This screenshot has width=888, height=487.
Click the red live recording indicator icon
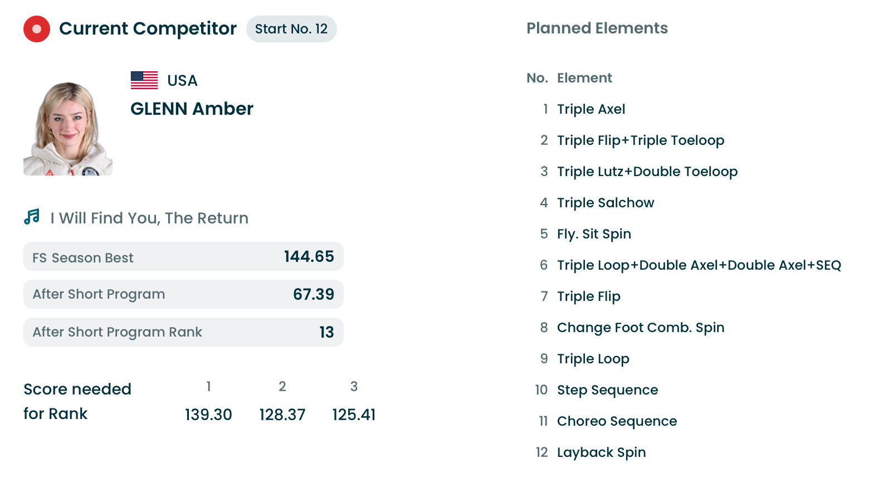[37, 29]
